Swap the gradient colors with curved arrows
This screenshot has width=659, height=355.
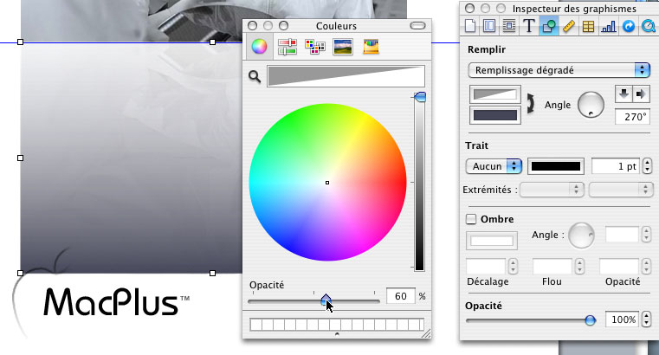coord(530,104)
